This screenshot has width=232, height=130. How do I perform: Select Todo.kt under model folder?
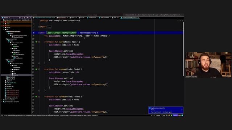17,51
